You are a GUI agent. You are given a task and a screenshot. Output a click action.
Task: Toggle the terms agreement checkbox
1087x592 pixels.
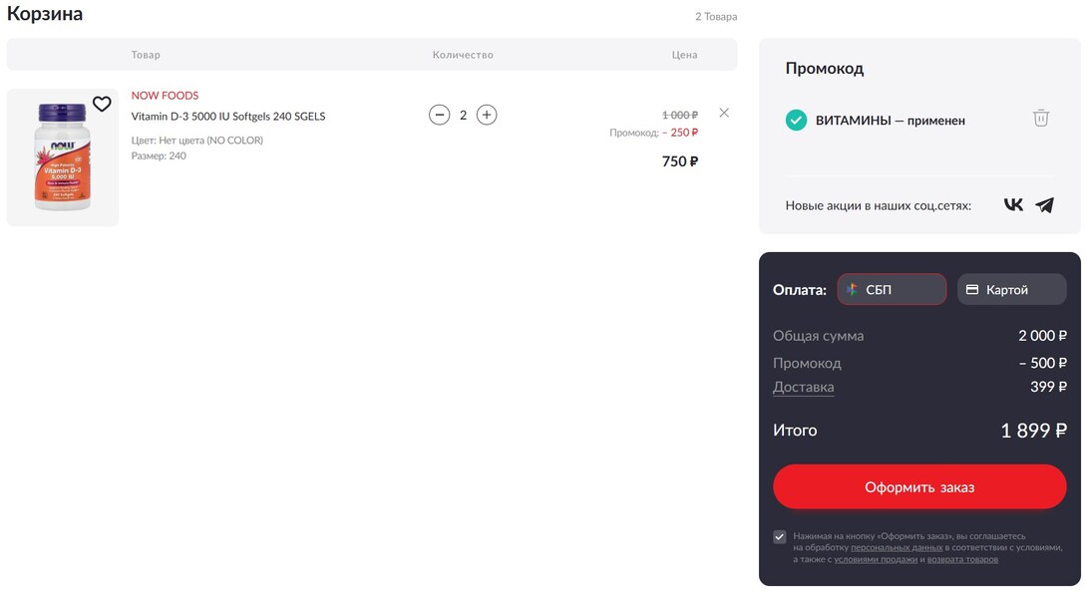pyautogui.click(x=780, y=536)
